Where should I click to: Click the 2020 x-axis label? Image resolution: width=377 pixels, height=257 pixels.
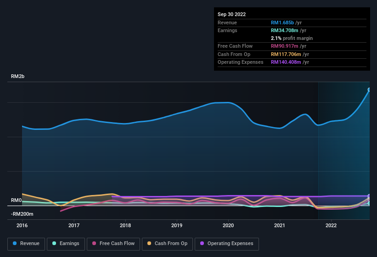(x=228, y=225)
